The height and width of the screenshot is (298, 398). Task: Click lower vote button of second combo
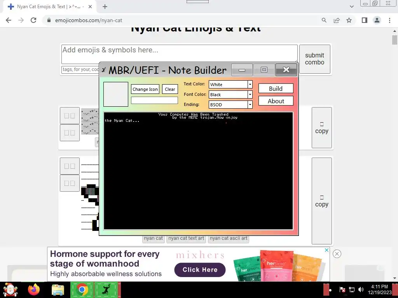tap(70, 183)
